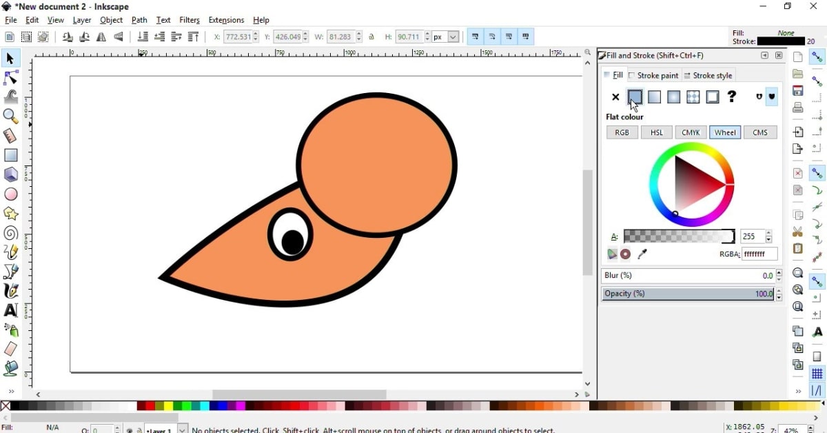Select the Eraser tool
Screen dimensions: 827x433
(10, 349)
